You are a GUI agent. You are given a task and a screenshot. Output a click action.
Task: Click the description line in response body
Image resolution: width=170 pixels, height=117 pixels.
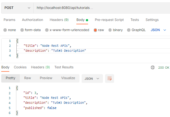[x=55, y=103]
